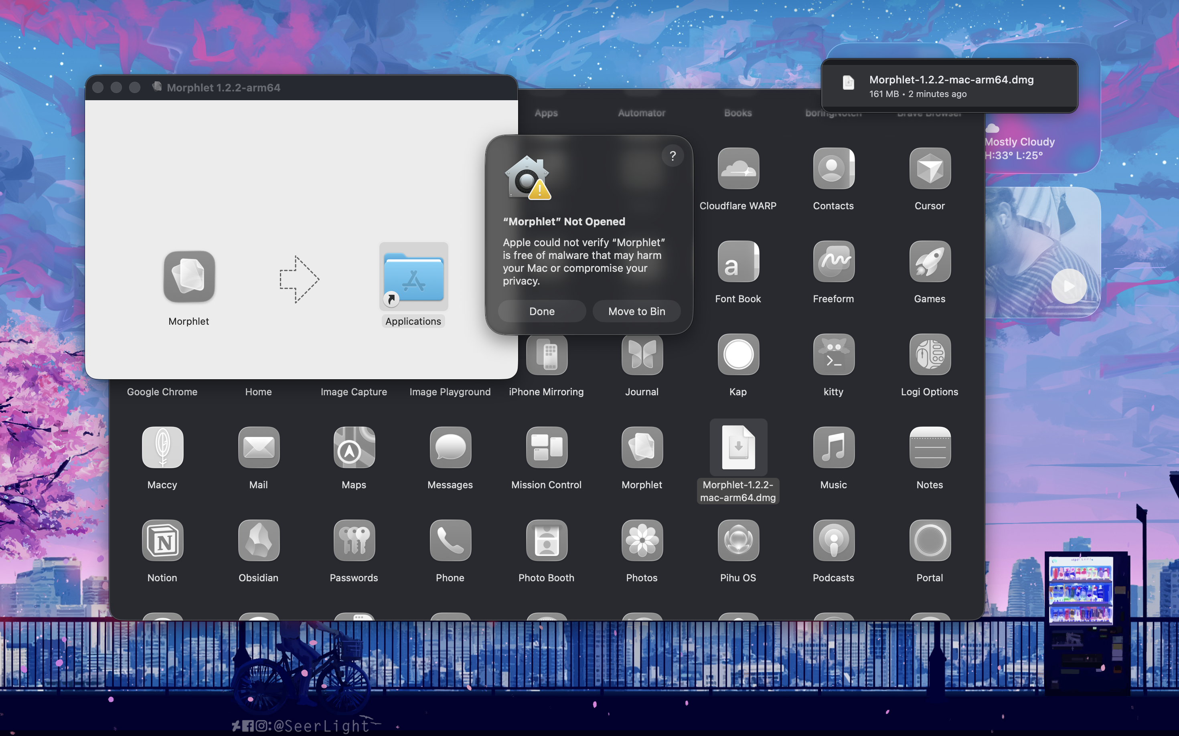Open the Mail app

pyautogui.click(x=259, y=447)
